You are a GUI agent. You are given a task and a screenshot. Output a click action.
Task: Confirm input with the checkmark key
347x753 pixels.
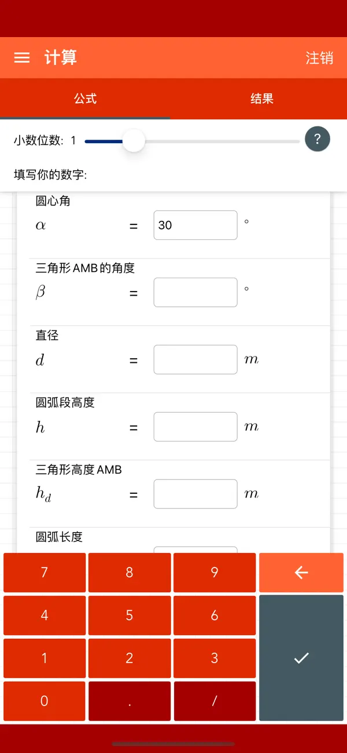[301, 658]
